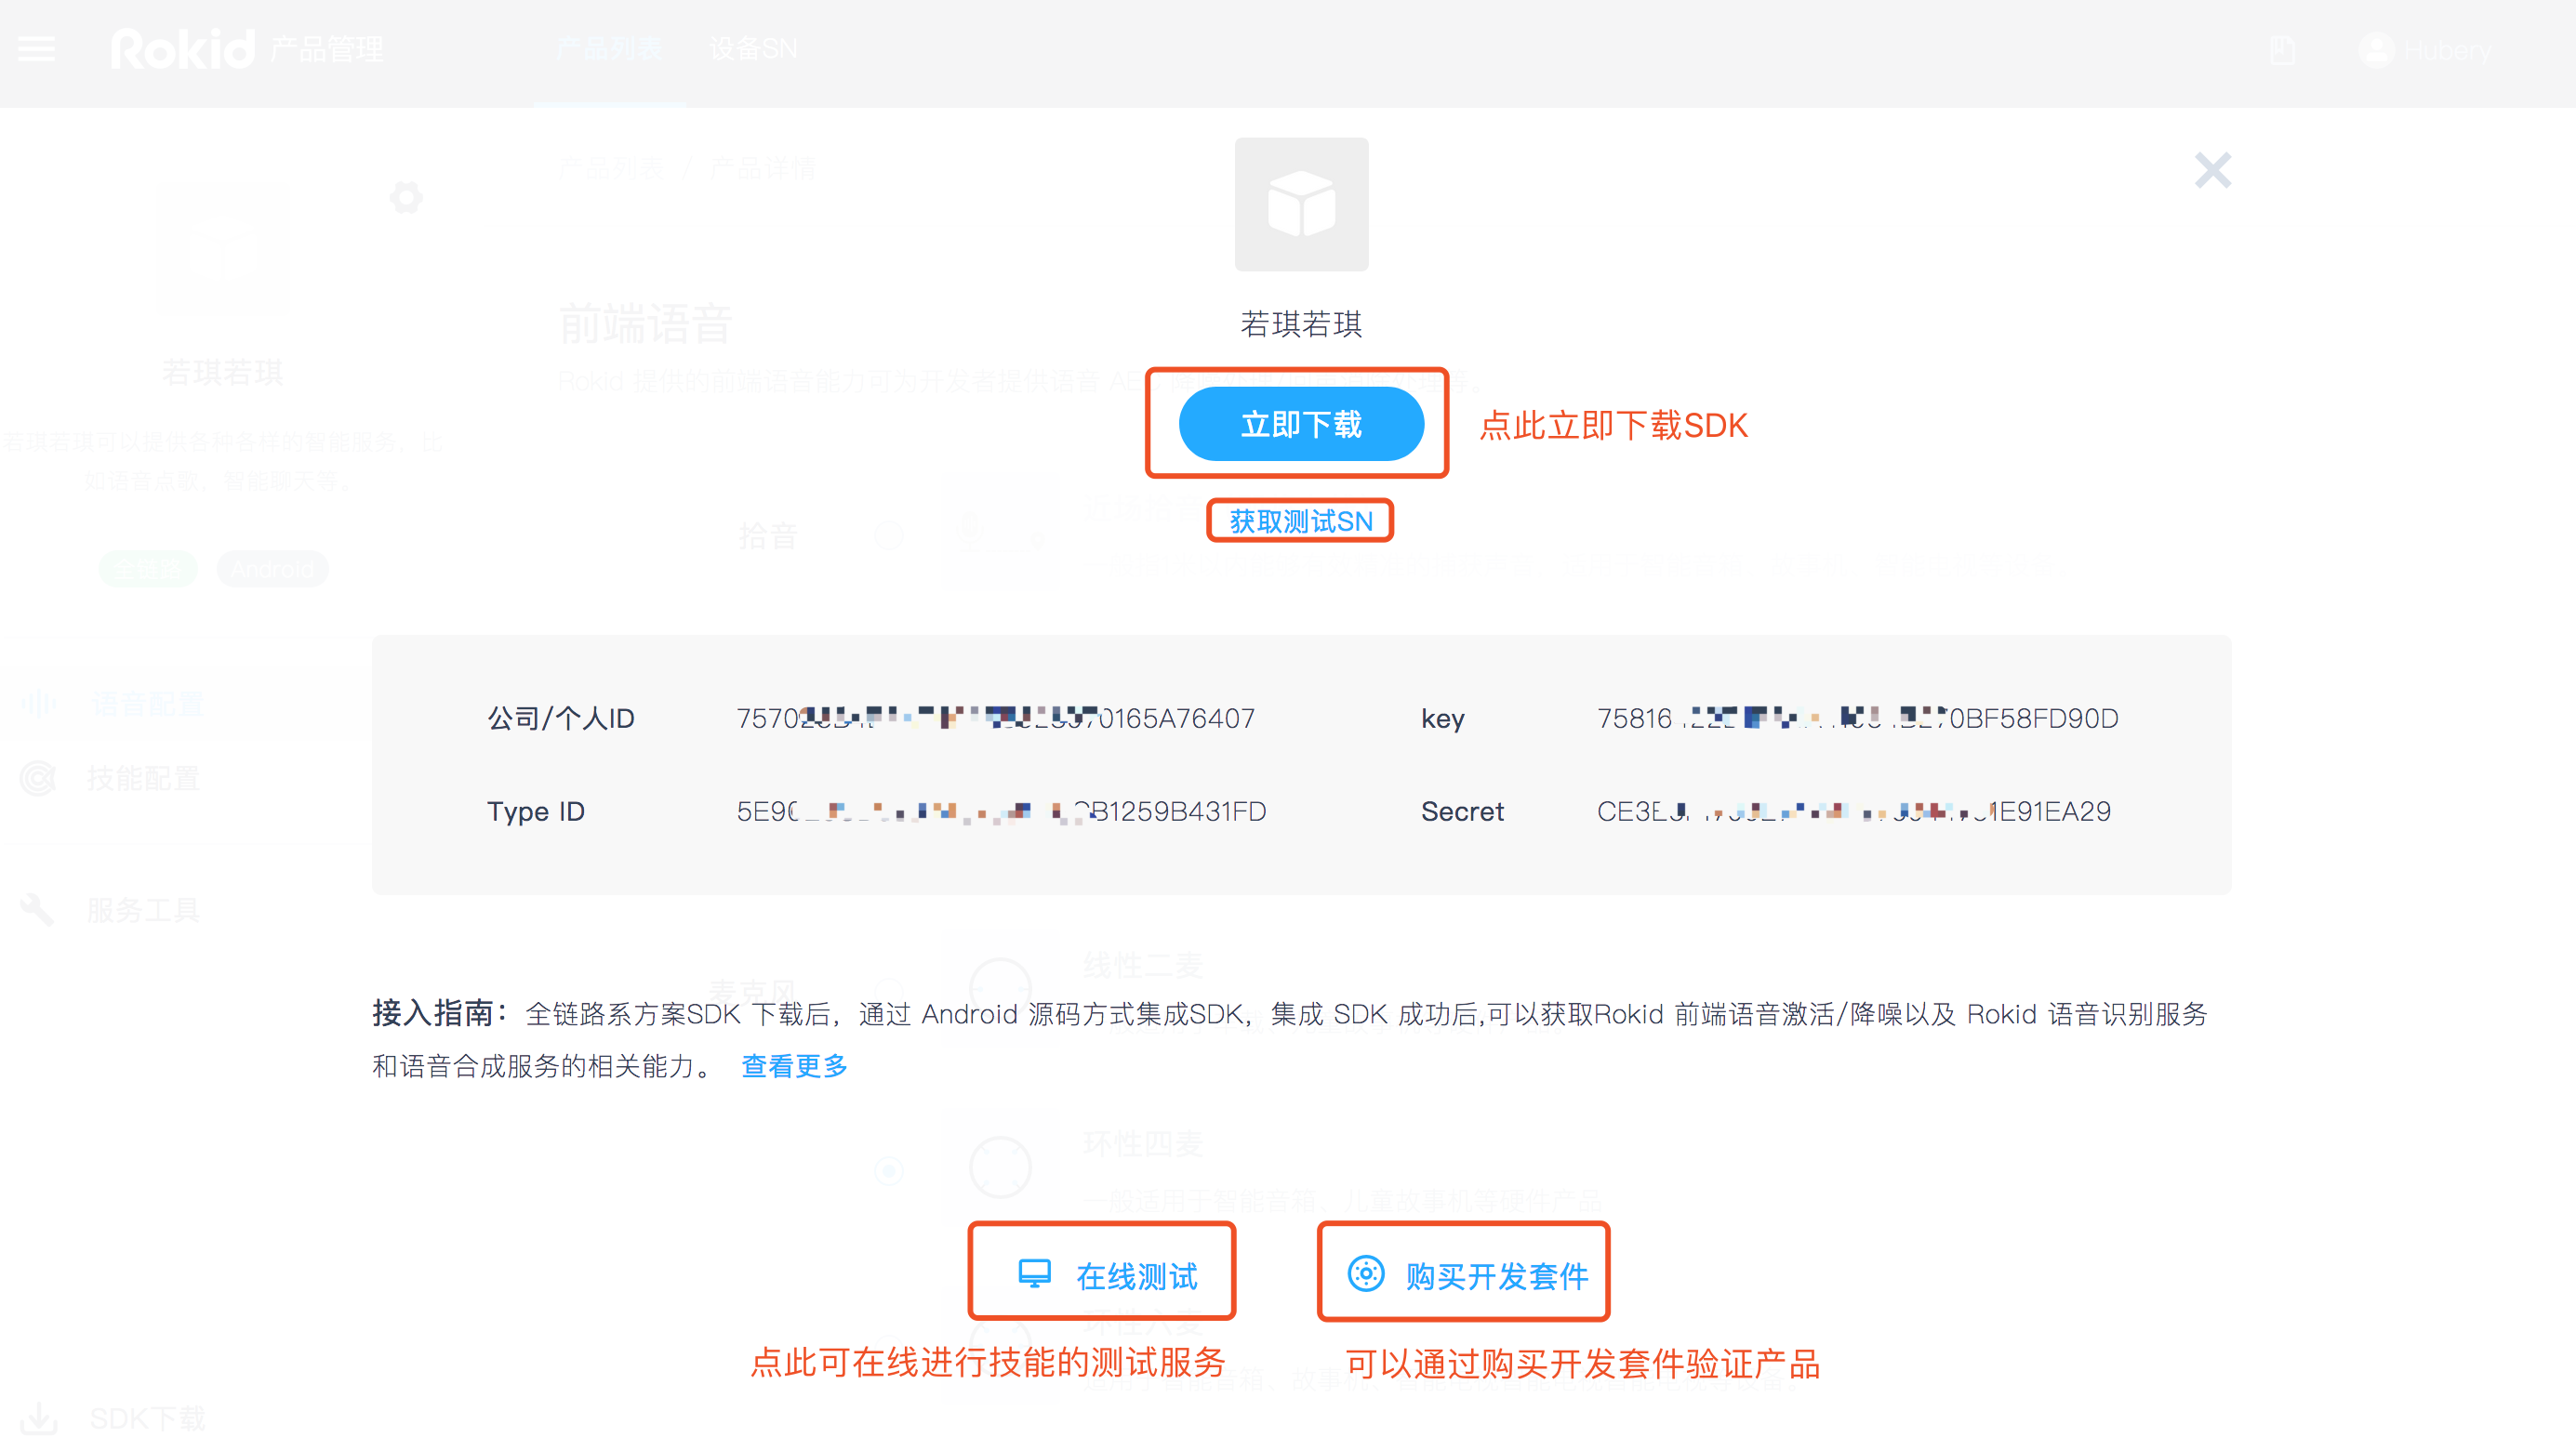Click the 购买开发套件 button
Viewport: 2576px width, 1437px height.
(x=1464, y=1274)
